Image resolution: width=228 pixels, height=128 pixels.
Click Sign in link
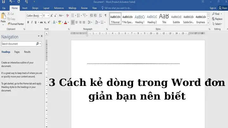213,8
